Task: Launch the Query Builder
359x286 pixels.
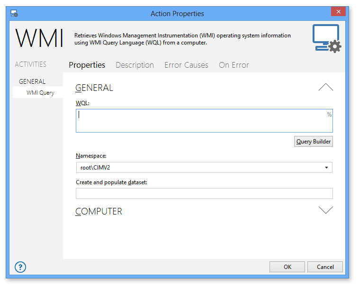Action: (x=313, y=141)
